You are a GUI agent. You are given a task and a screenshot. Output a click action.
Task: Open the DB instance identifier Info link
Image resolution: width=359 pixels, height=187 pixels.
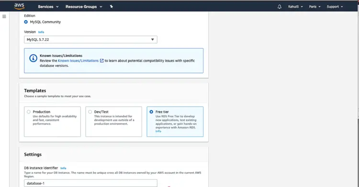click(x=63, y=168)
